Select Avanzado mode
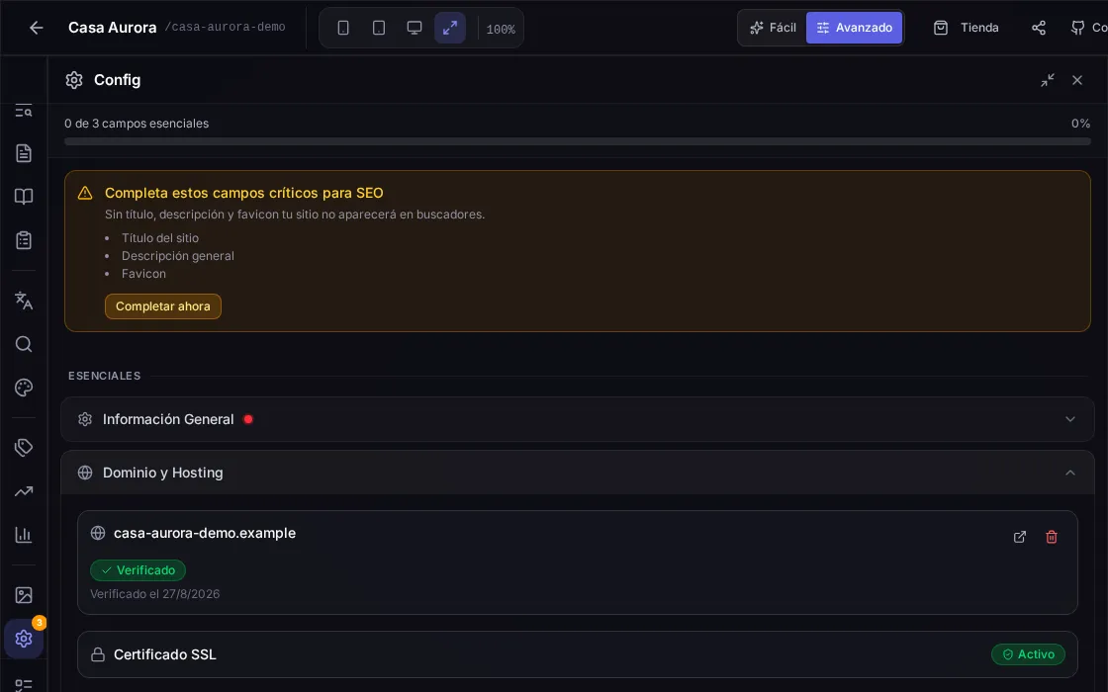1108x692 pixels. click(854, 28)
